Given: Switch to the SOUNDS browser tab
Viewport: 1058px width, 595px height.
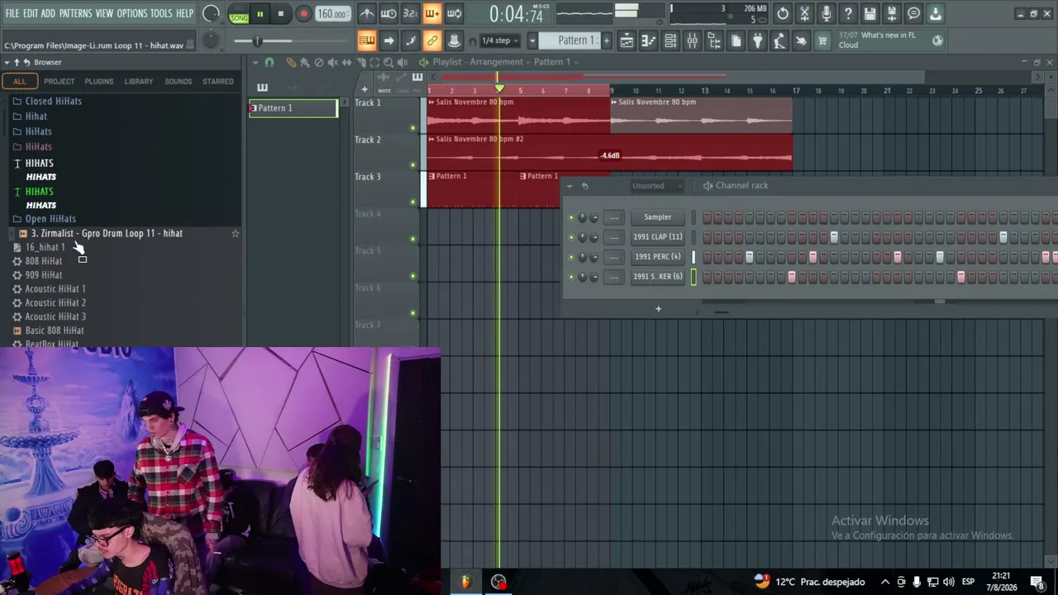Looking at the screenshot, I should click(179, 81).
